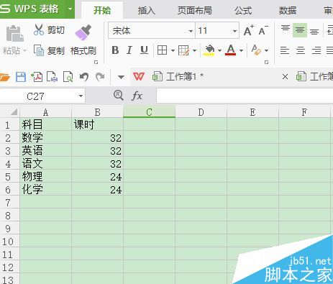Close the 工作簿1 document tab
Viewport: 333px width, 284px height.
[x=285, y=77]
